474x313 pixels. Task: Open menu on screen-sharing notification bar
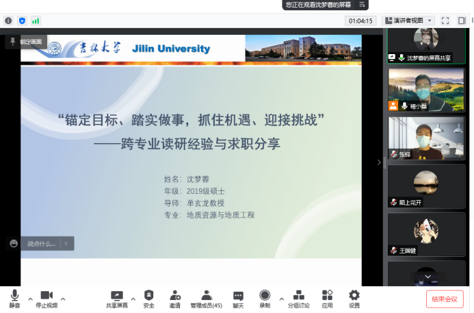(362, 5)
